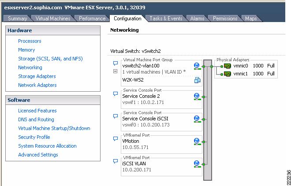The height and width of the screenshot is (186, 291).
Task: Open info bubble beside iSCSI VLAN port
Action: pos(116,161)
